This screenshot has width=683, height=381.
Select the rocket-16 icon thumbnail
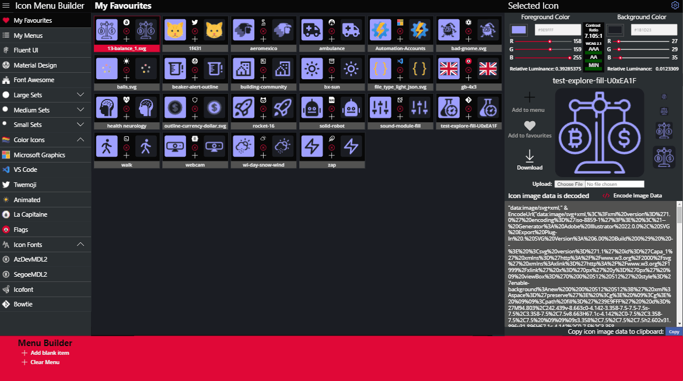(243, 107)
